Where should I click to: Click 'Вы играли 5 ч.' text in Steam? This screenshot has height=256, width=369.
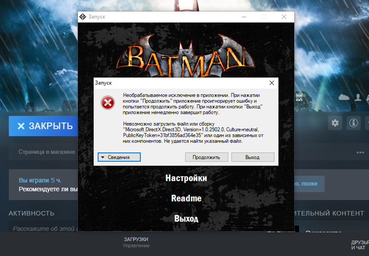40,180
